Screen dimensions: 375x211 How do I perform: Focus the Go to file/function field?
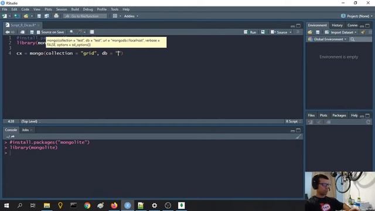pos(85,16)
